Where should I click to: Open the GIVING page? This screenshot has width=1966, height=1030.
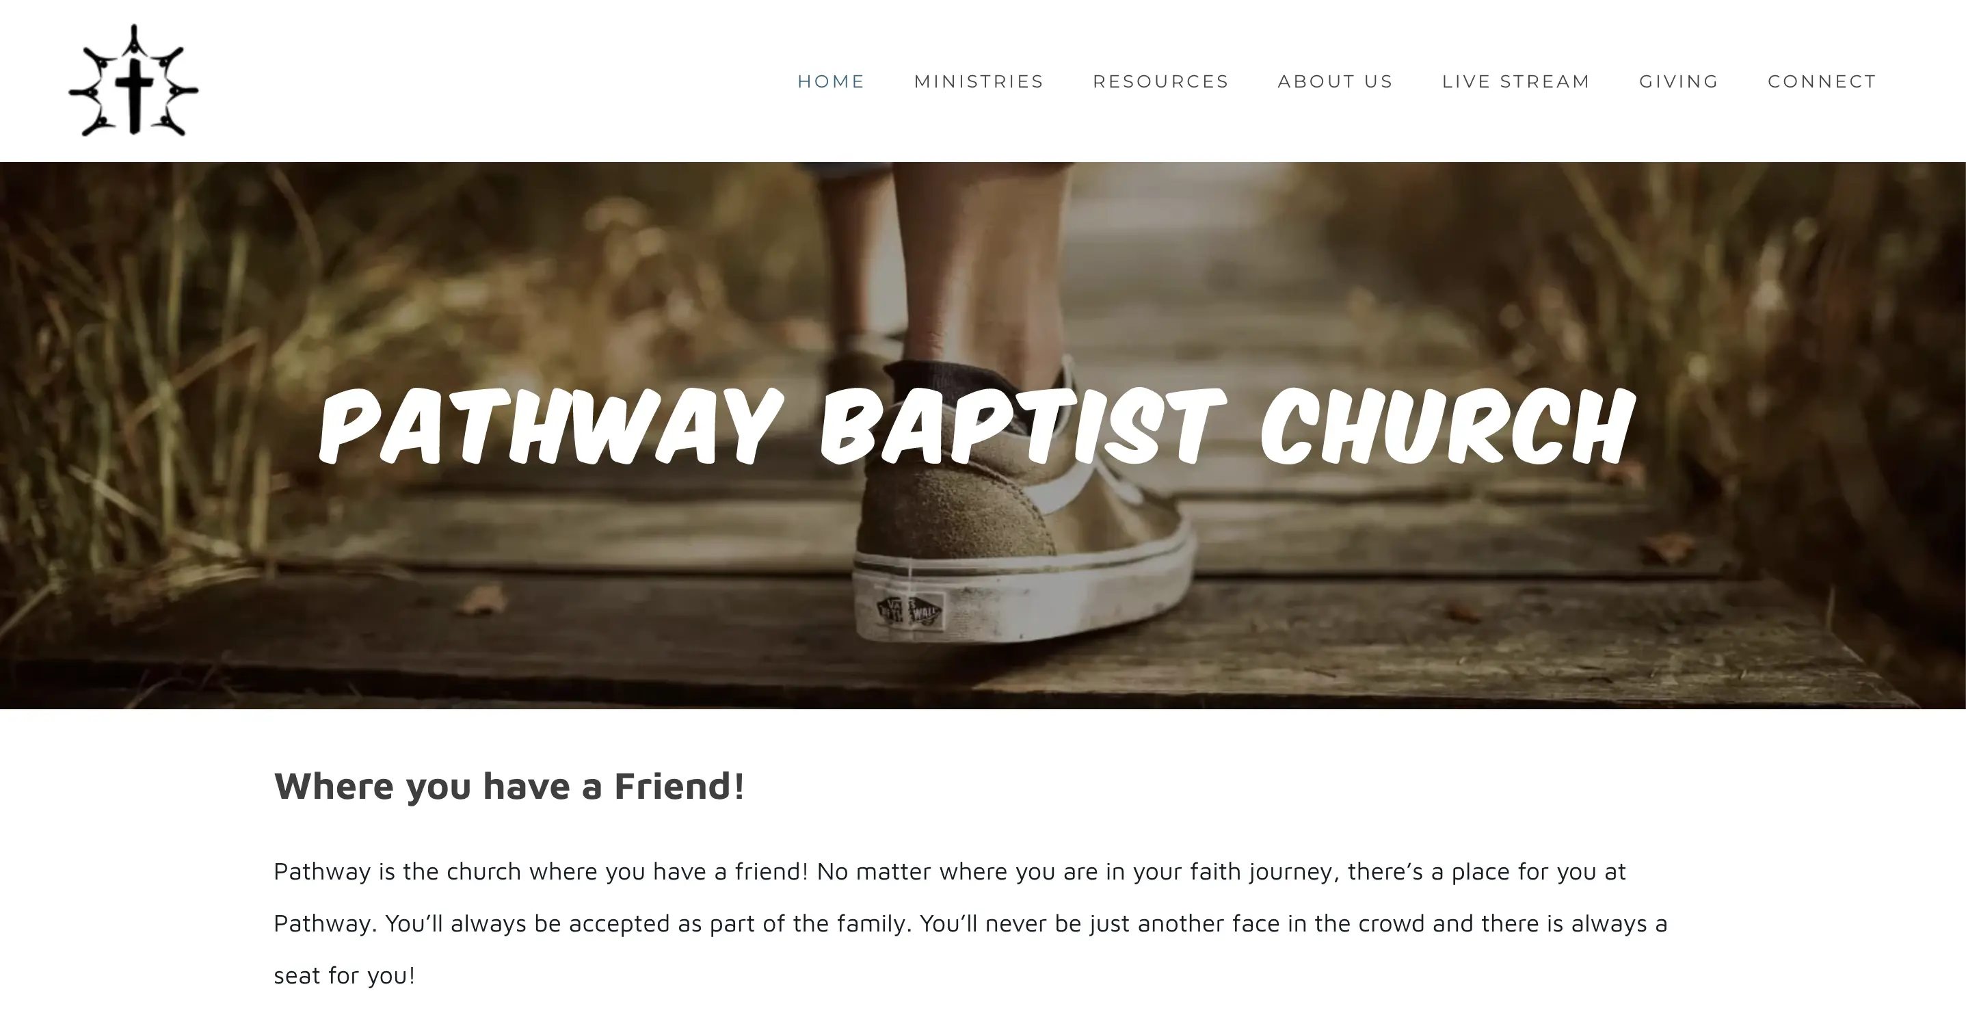tap(1679, 81)
